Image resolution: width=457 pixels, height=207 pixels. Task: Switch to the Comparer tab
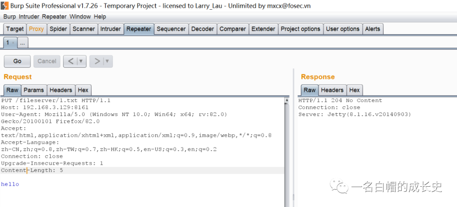[x=233, y=29]
